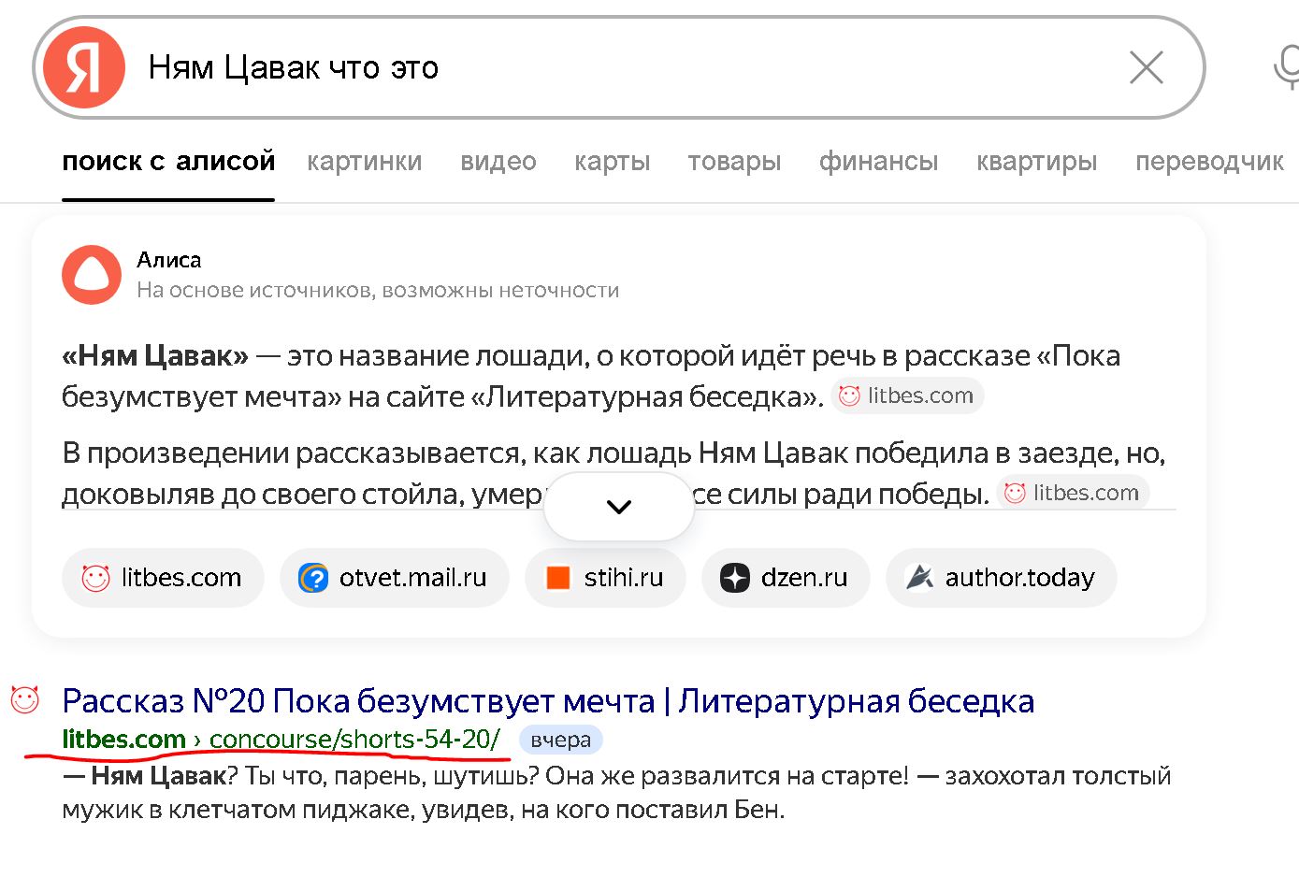This screenshot has width=1299, height=877.
Task: Select the финансы tab
Action: 878,162
